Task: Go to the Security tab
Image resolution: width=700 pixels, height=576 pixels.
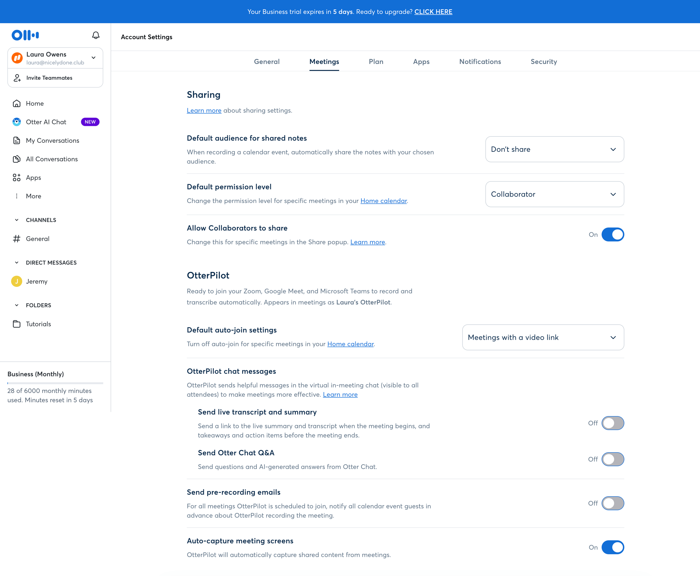Action: click(x=544, y=62)
